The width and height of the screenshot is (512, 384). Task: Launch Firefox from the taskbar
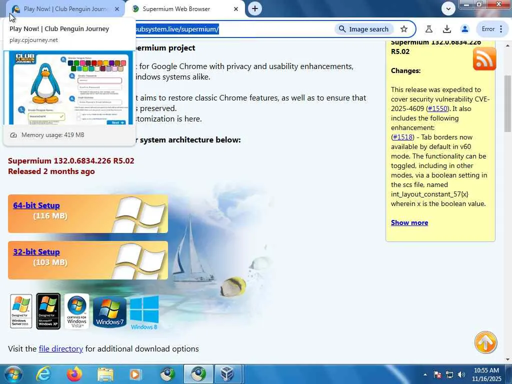(74, 374)
